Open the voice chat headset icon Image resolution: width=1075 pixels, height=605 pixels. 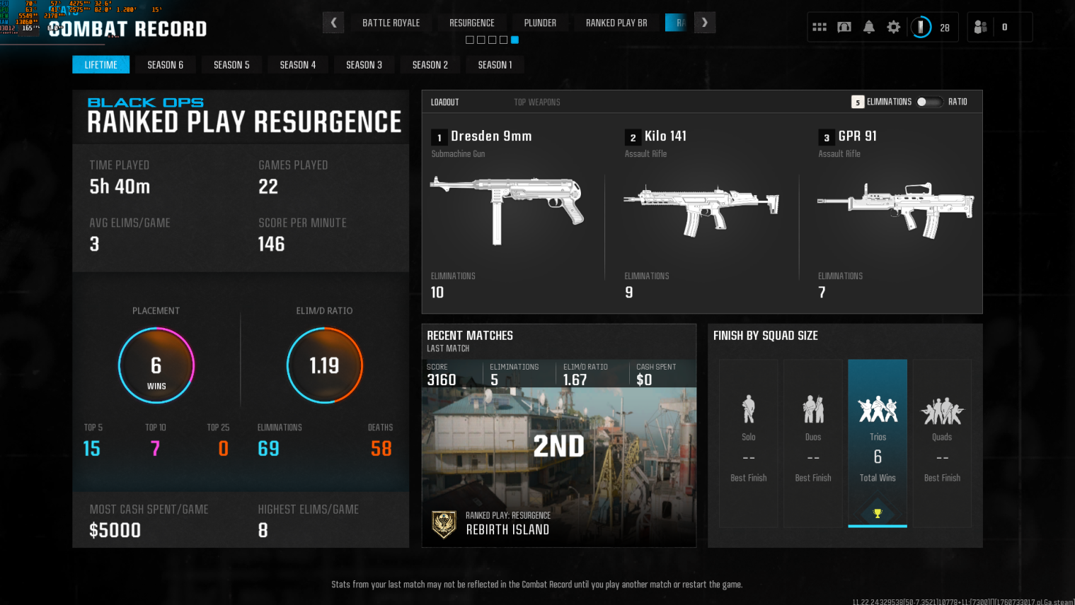pos(844,28)
